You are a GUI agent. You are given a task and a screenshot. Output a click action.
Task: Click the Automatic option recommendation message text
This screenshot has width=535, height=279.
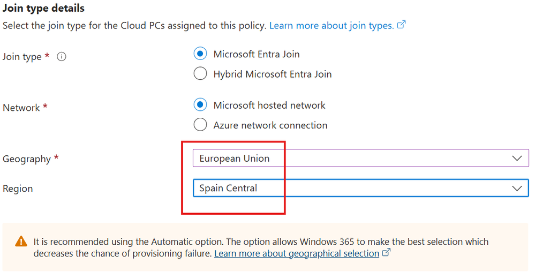pyautogui.click(x=261, y=242)
